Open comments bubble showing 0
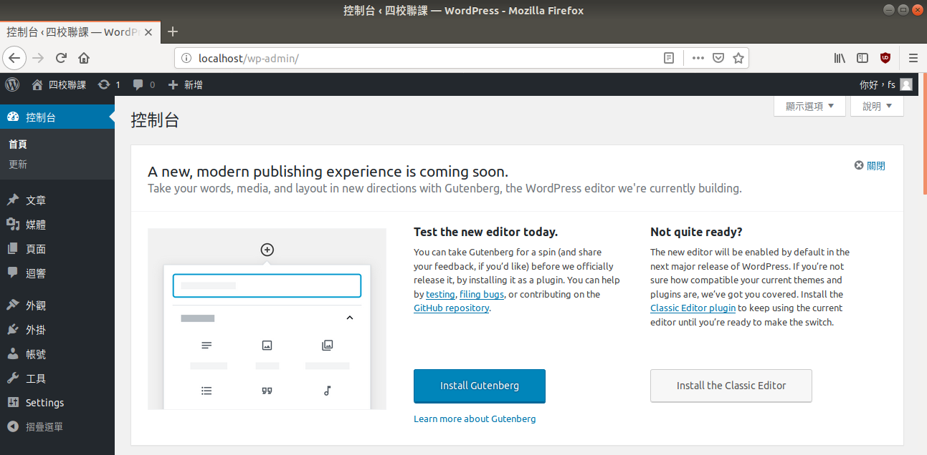The image size is (927, 455). pos(144,84)
